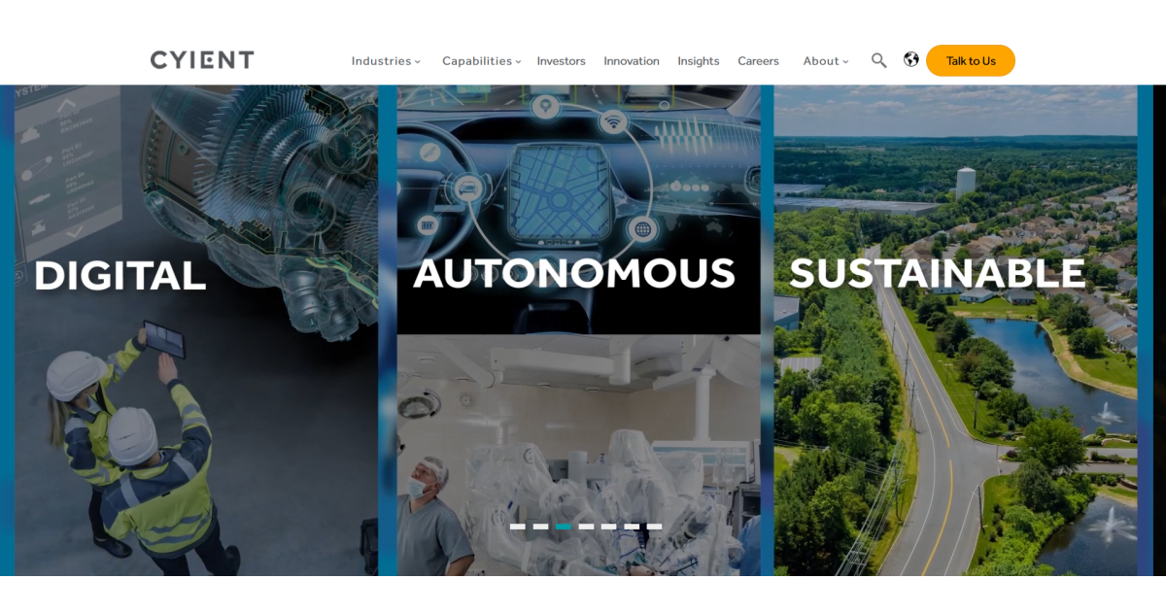Screen dimensions: 1166x613
Task: Click the Cyient logo
Action: (202, 60)
